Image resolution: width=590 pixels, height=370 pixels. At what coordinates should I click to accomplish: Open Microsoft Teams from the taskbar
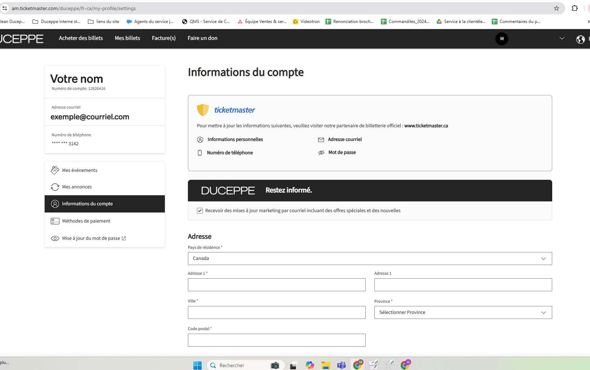coord(341,365)
